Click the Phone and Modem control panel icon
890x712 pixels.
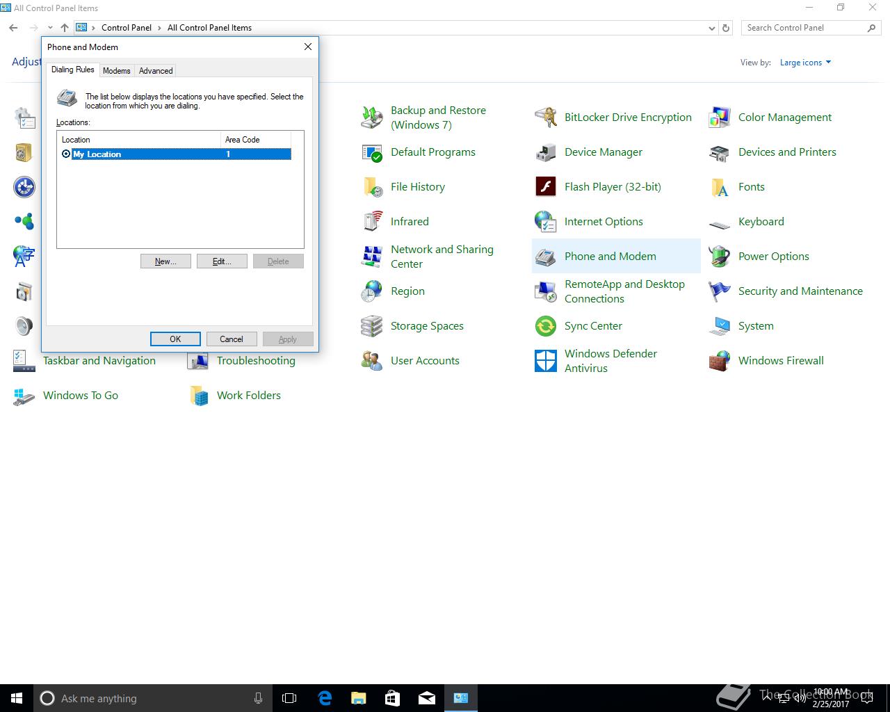pos(546,257)
